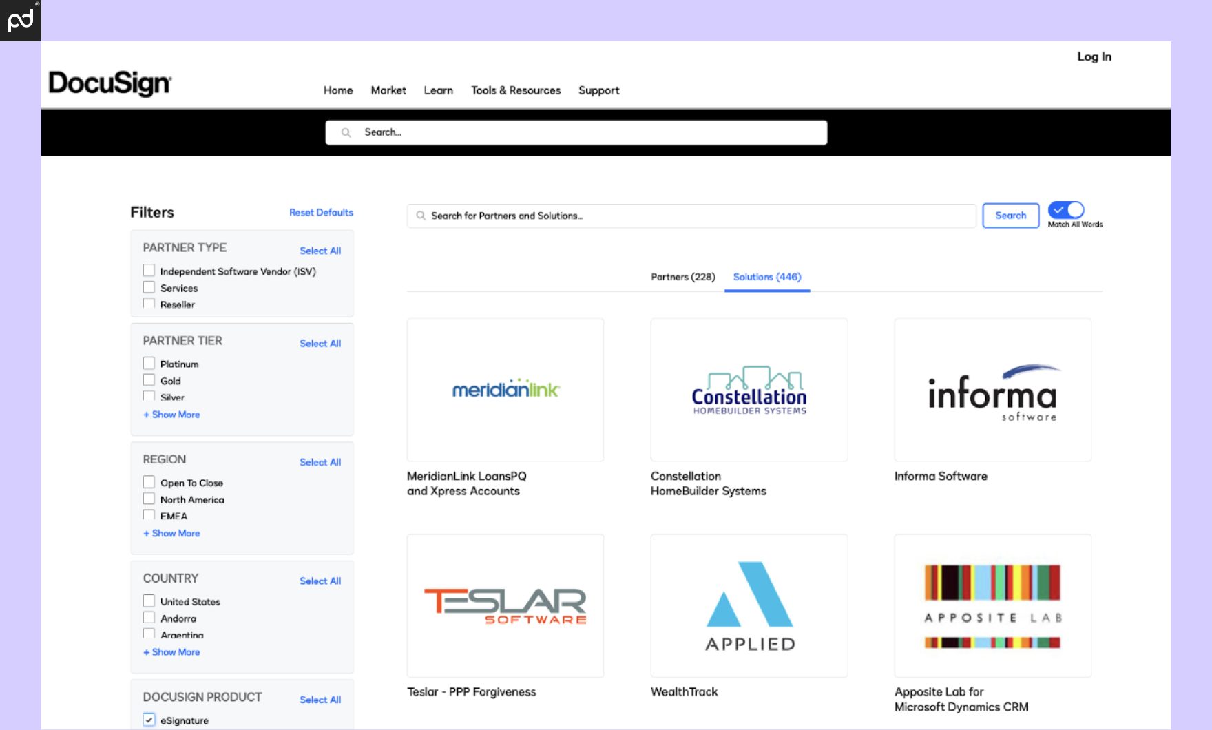The image size is (1212, 730).
Task: Open the Applied WealthTrack logo tile
Action: pyautogui.click(x=749, y=605)
